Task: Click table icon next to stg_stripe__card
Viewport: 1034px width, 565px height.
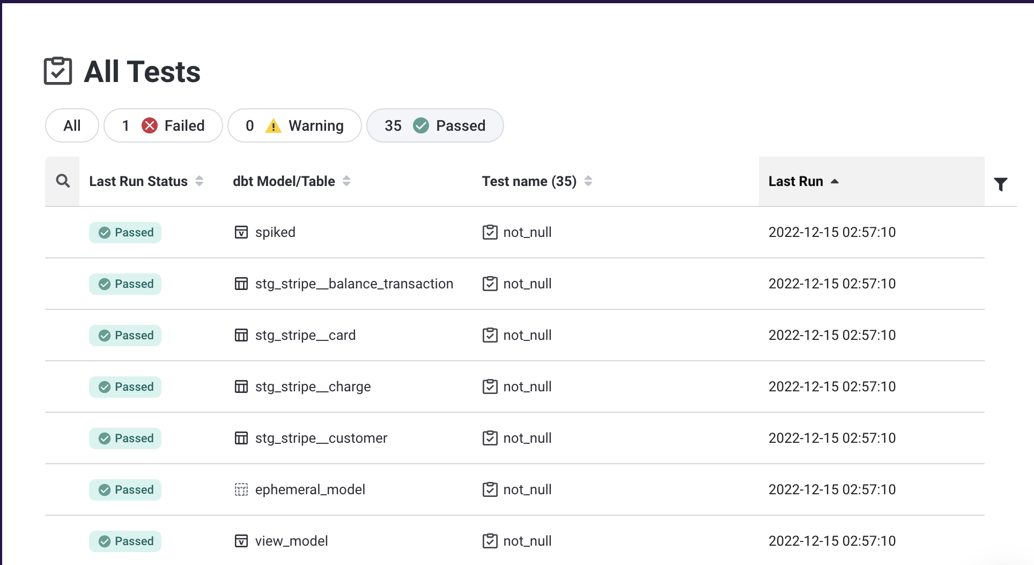Action: click(x=241, y=336)
